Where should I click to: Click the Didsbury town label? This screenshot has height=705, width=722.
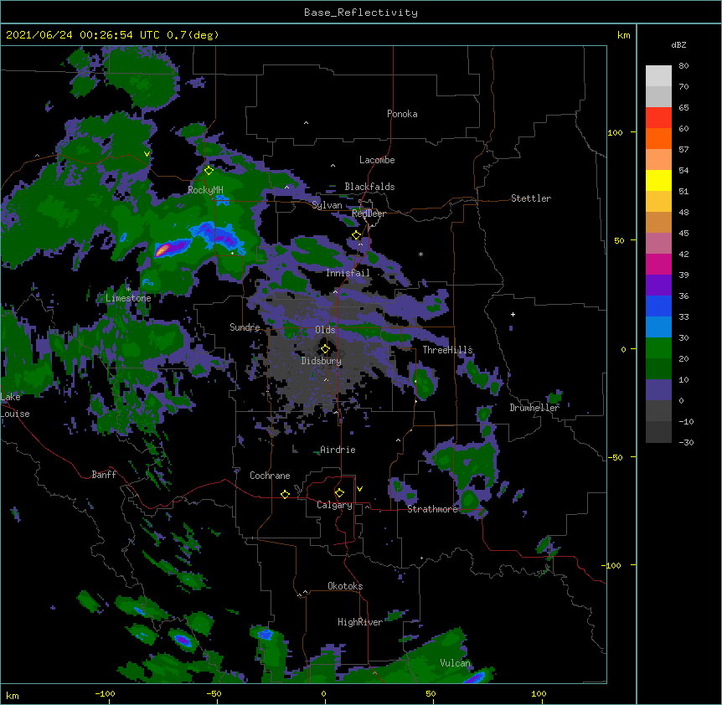[321, 361]
